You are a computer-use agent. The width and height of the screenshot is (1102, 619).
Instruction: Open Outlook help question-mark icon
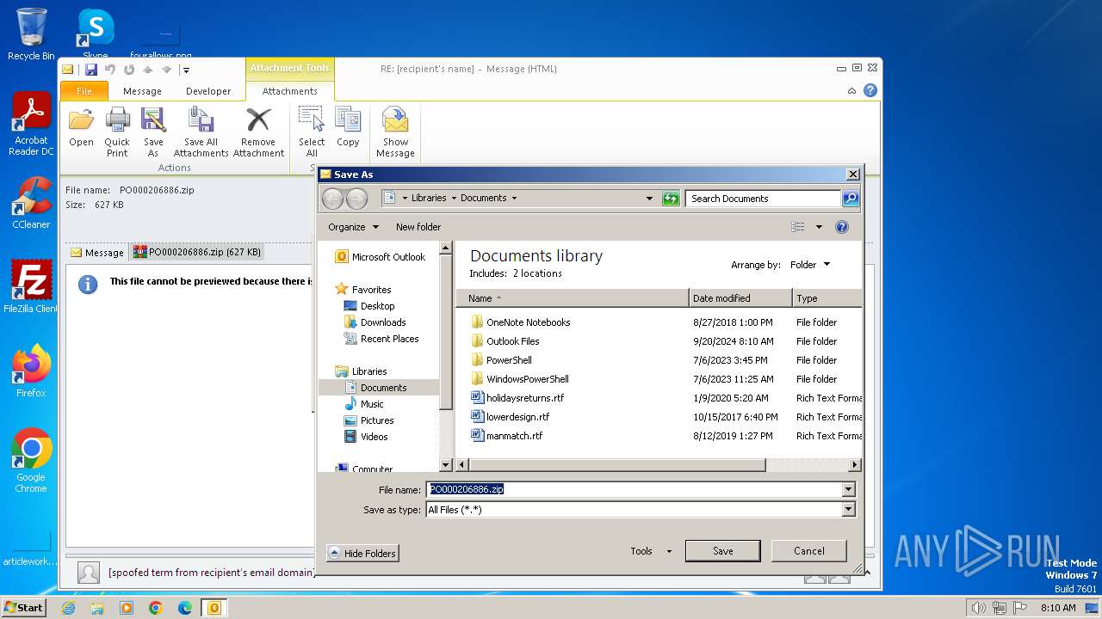pos(870,90)
